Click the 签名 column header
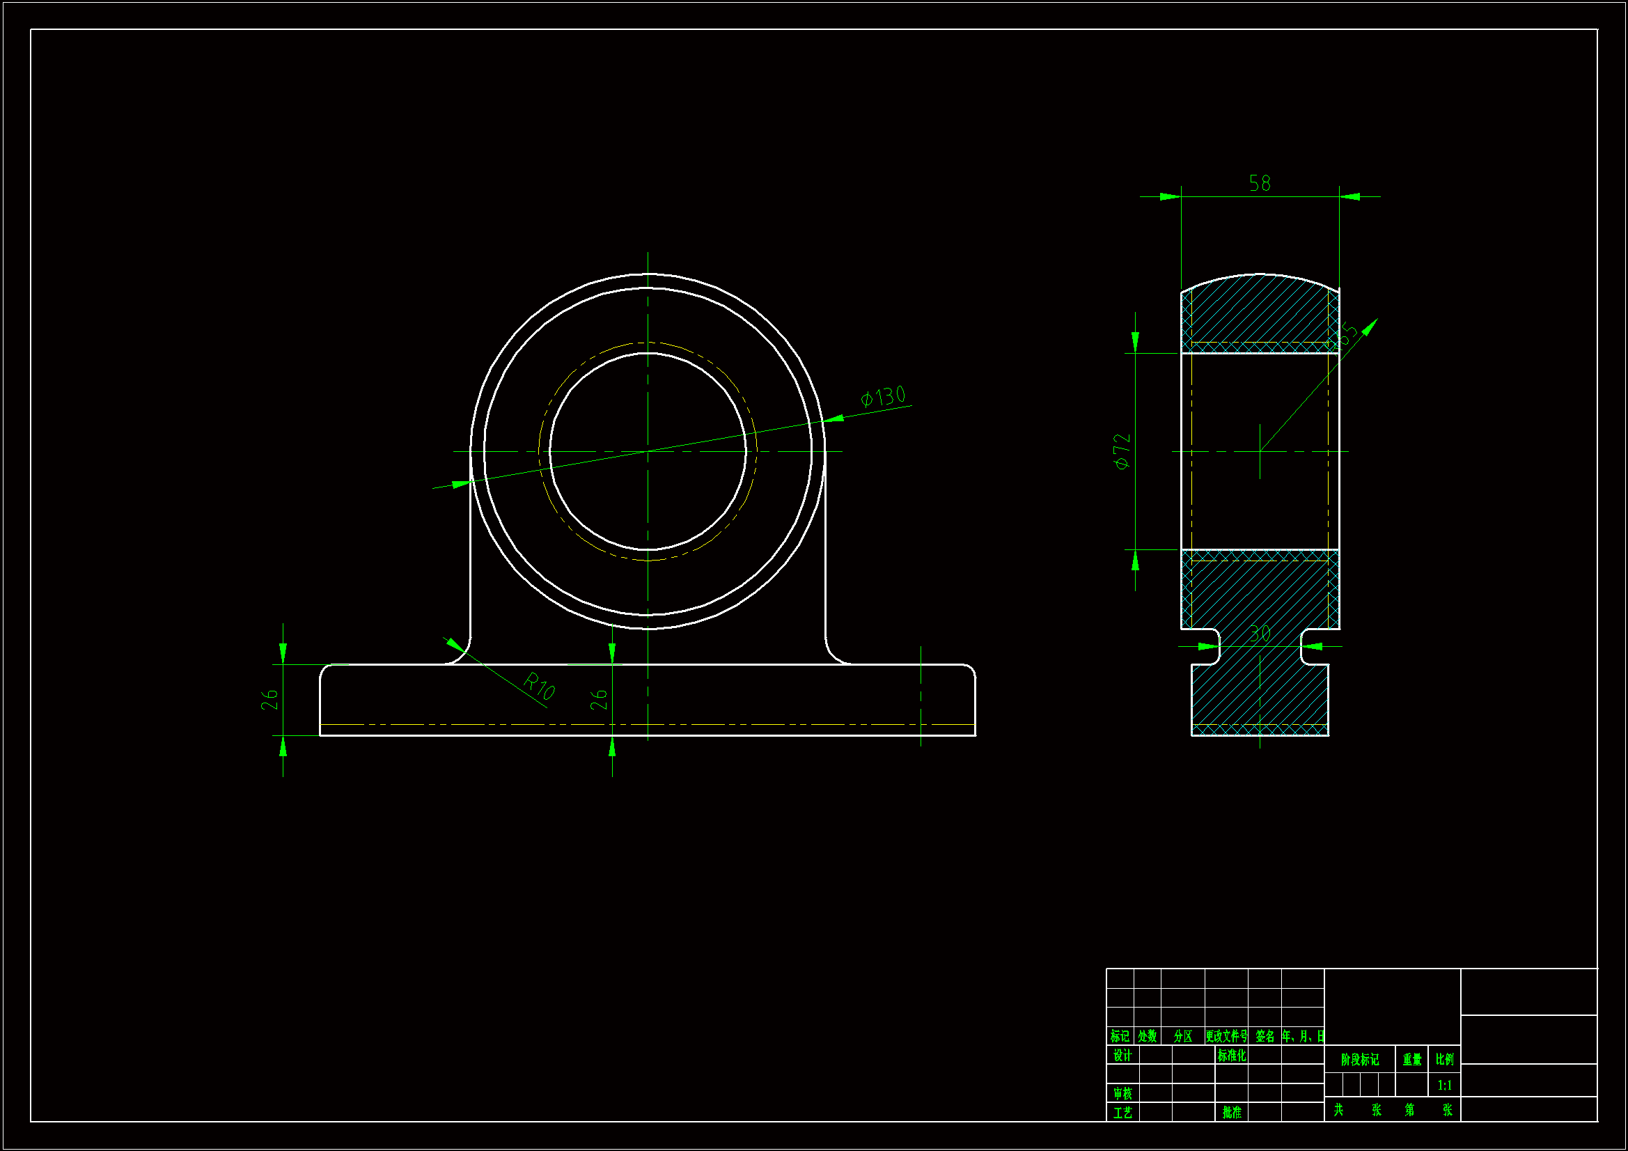 point(1265,1036)
